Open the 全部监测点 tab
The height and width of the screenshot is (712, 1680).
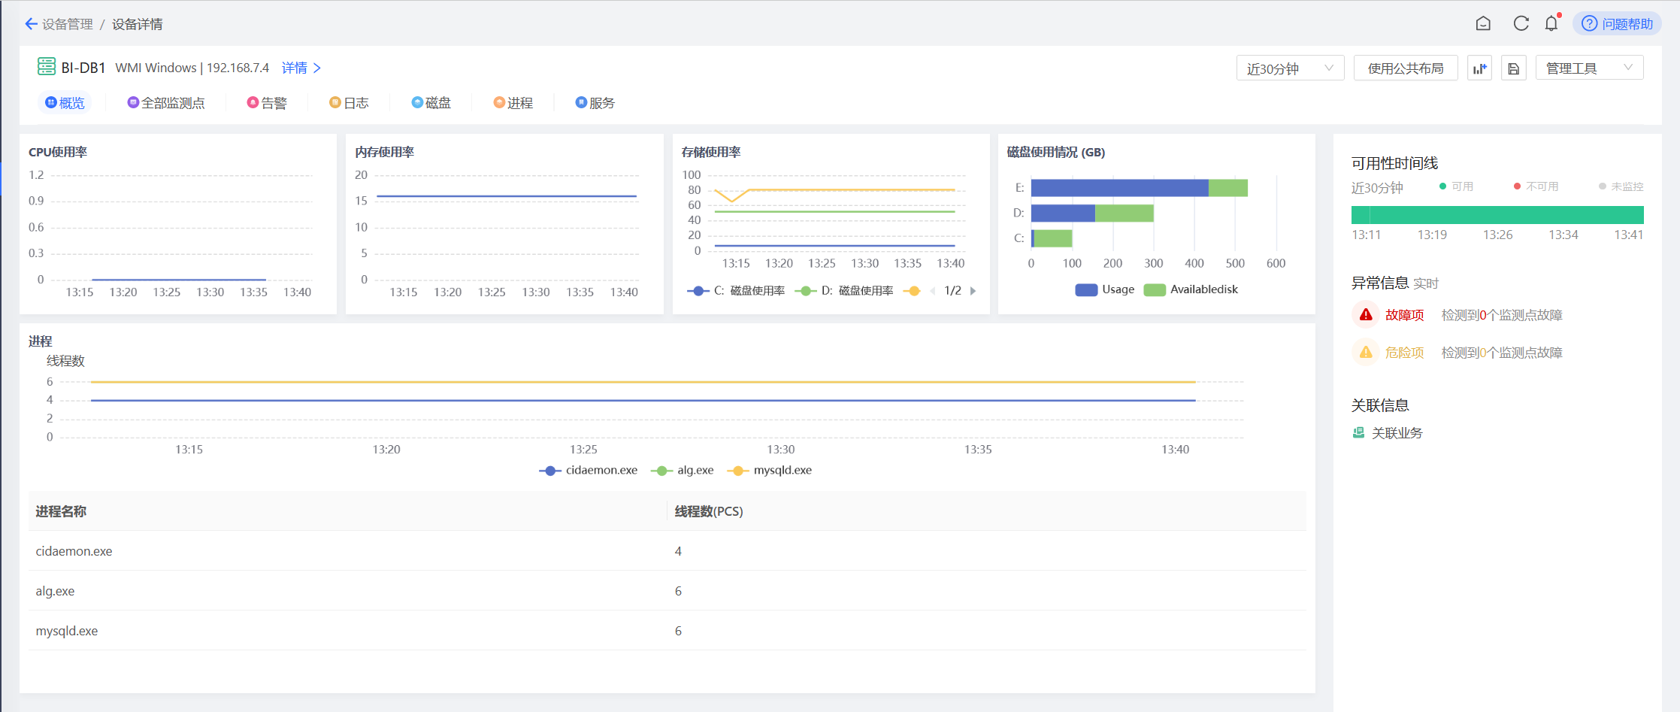(x=165, y=102)
